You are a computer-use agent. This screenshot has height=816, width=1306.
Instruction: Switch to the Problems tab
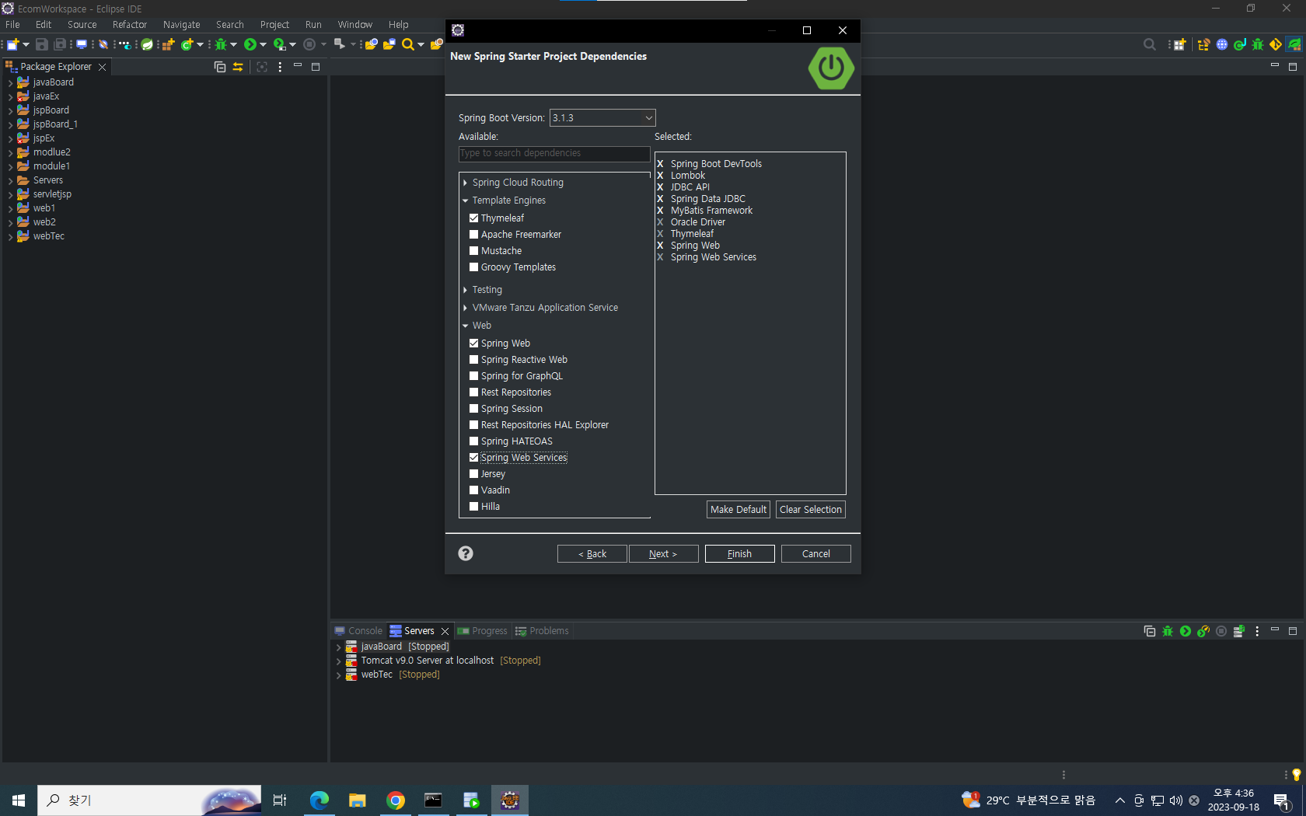tap(542, 631)
